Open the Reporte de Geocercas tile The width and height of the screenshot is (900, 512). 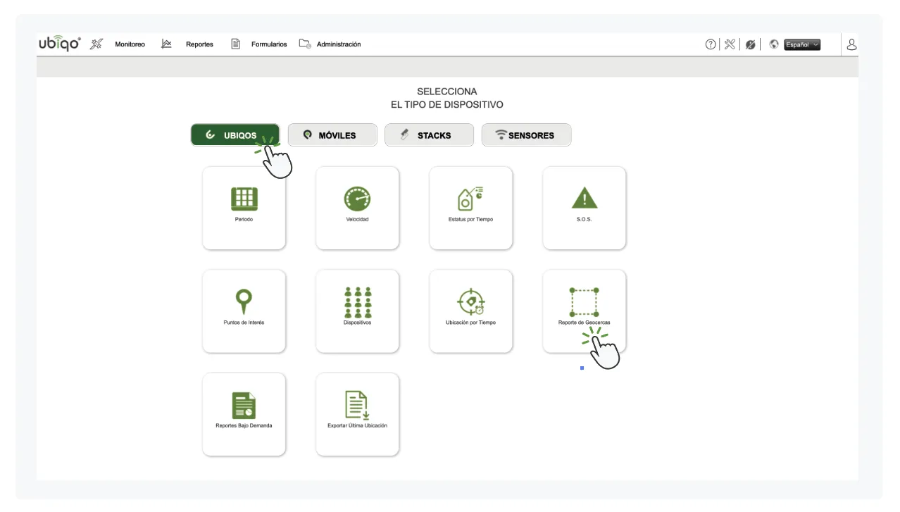[x=584, y=311]
